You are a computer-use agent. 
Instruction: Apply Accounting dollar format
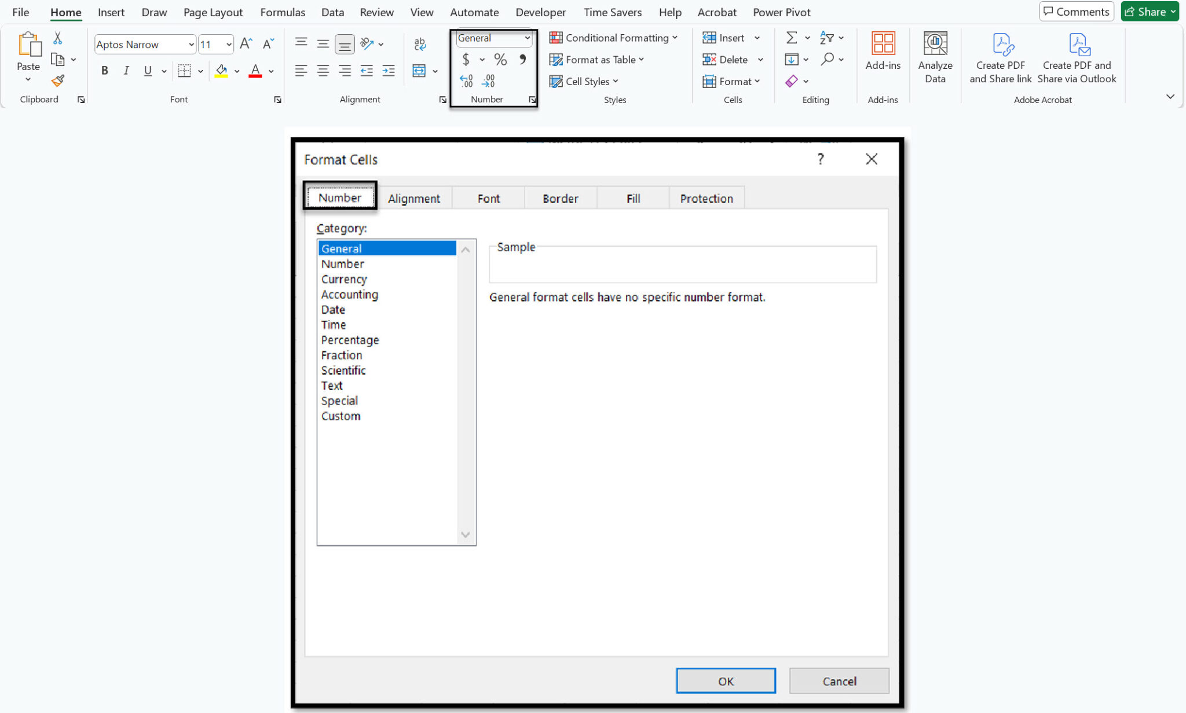click(466, 59)
